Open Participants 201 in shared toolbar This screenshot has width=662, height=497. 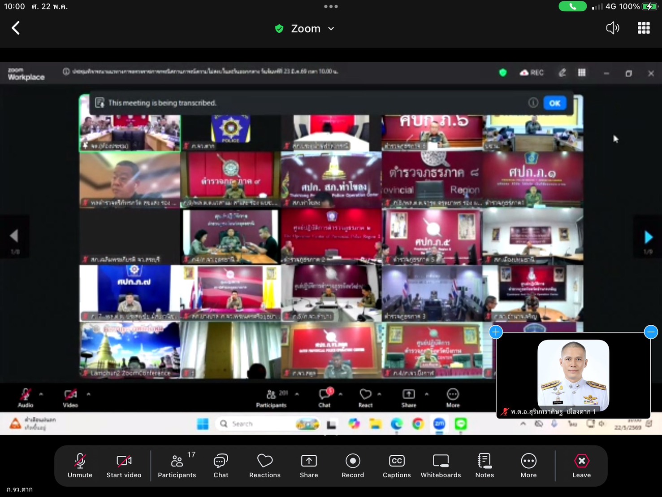pos(272,398)
